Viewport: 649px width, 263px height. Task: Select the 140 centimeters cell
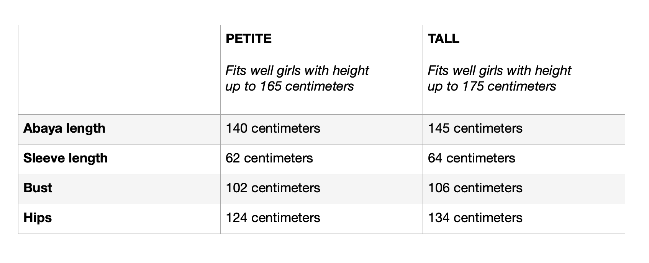[x=321, y=129]
